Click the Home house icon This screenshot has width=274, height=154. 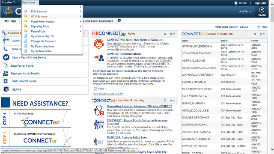236,3
